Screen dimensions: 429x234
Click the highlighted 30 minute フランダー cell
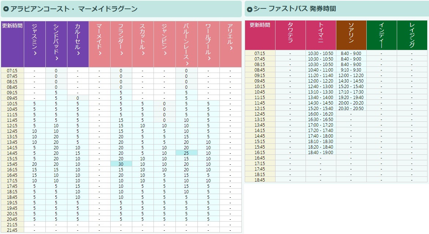121,164
